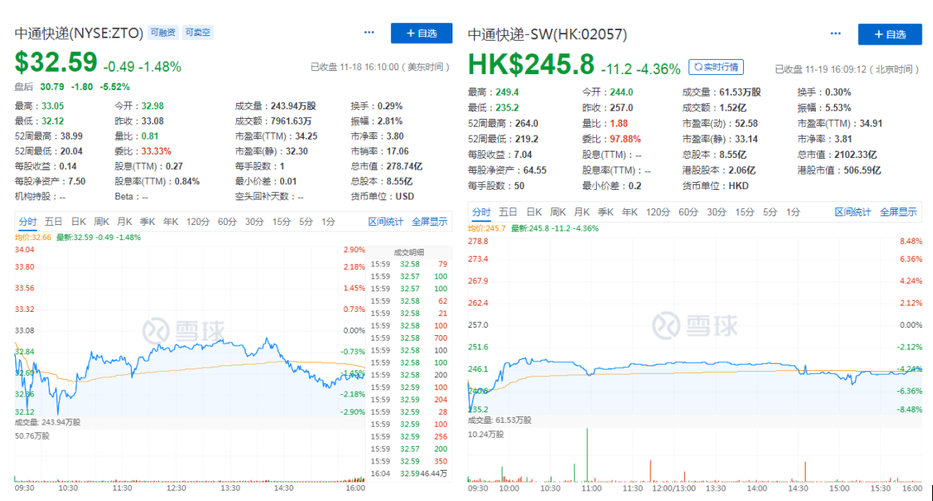Select 月K tab in HK chart
This screenshot has width=933, height=501.
(581, 212)
